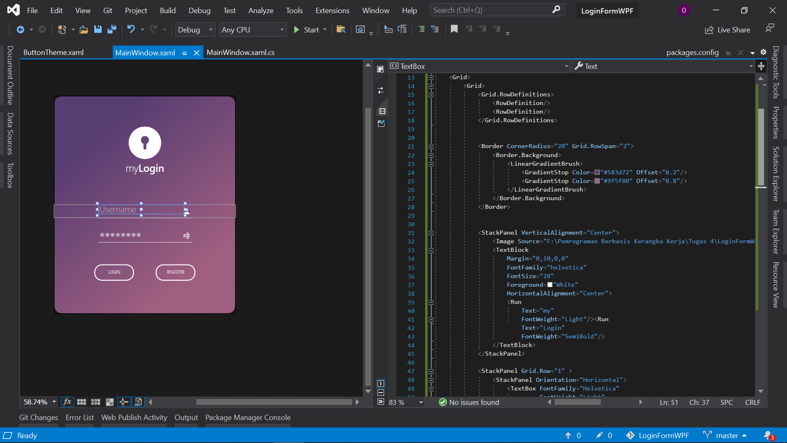Click the New Project toolbar icon
The height and width of the screenshot is (443, 787).
[61, 29]
